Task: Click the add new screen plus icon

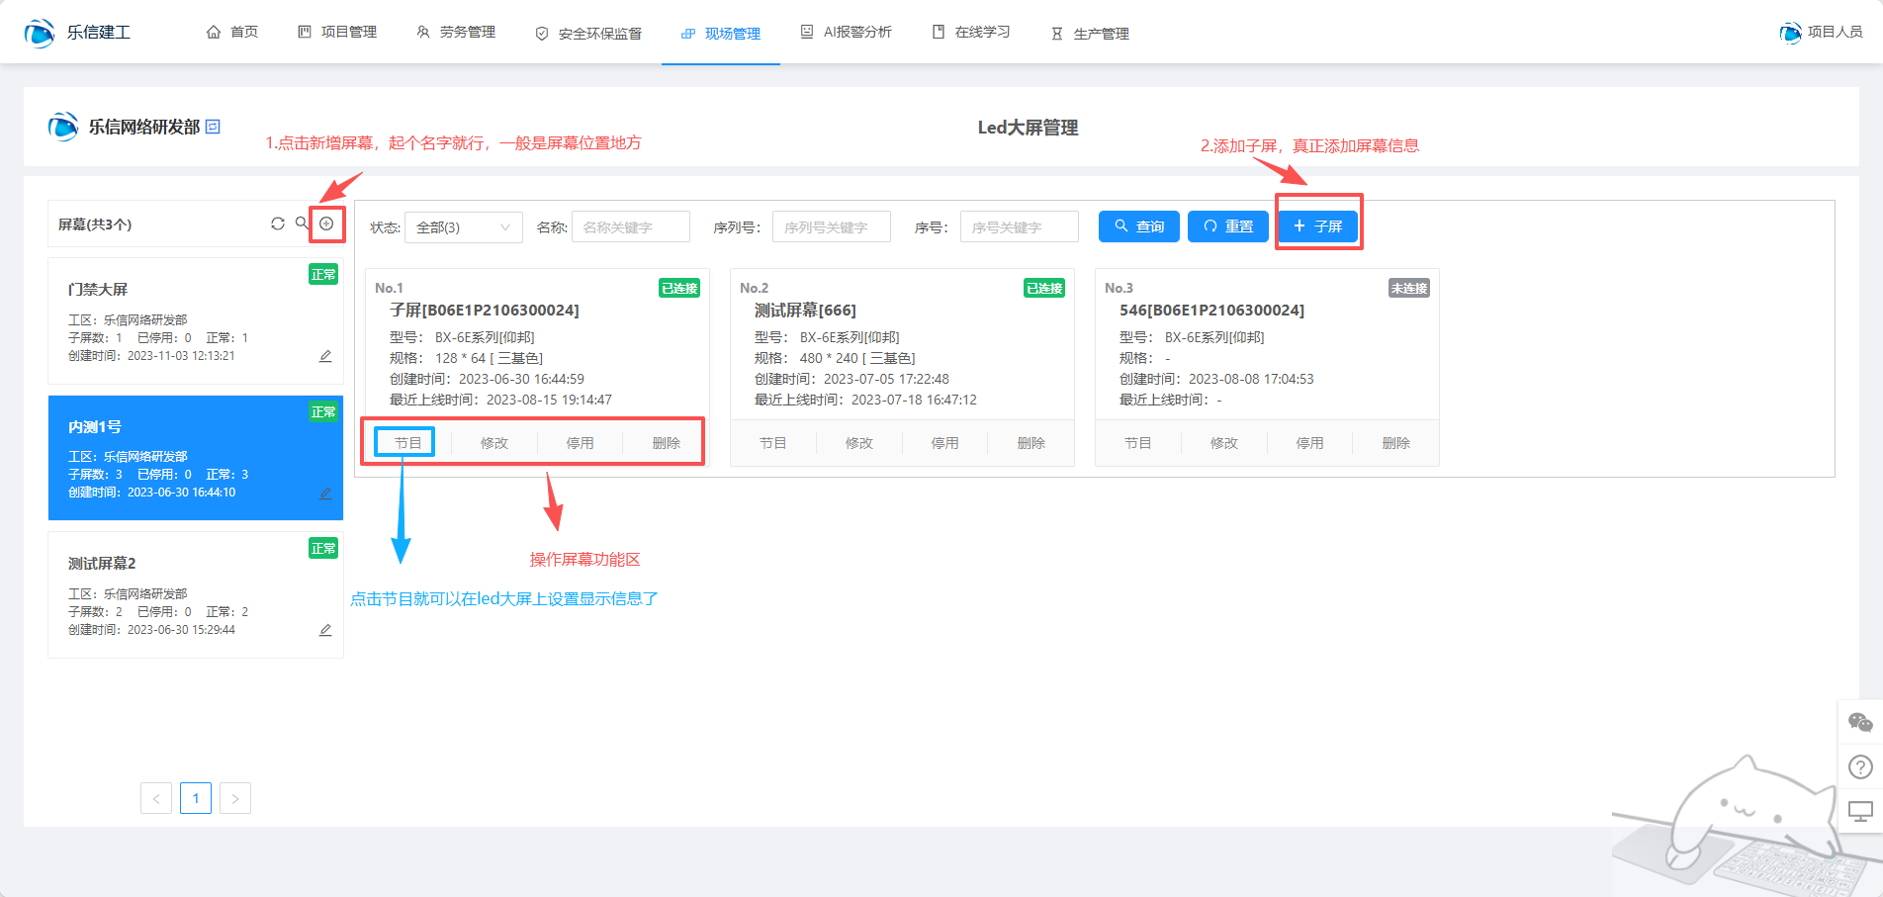Action: (326, 224)
